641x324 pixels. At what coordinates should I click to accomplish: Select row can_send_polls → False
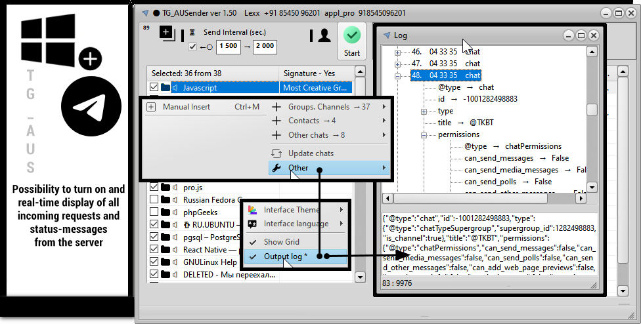coord(508,182)
